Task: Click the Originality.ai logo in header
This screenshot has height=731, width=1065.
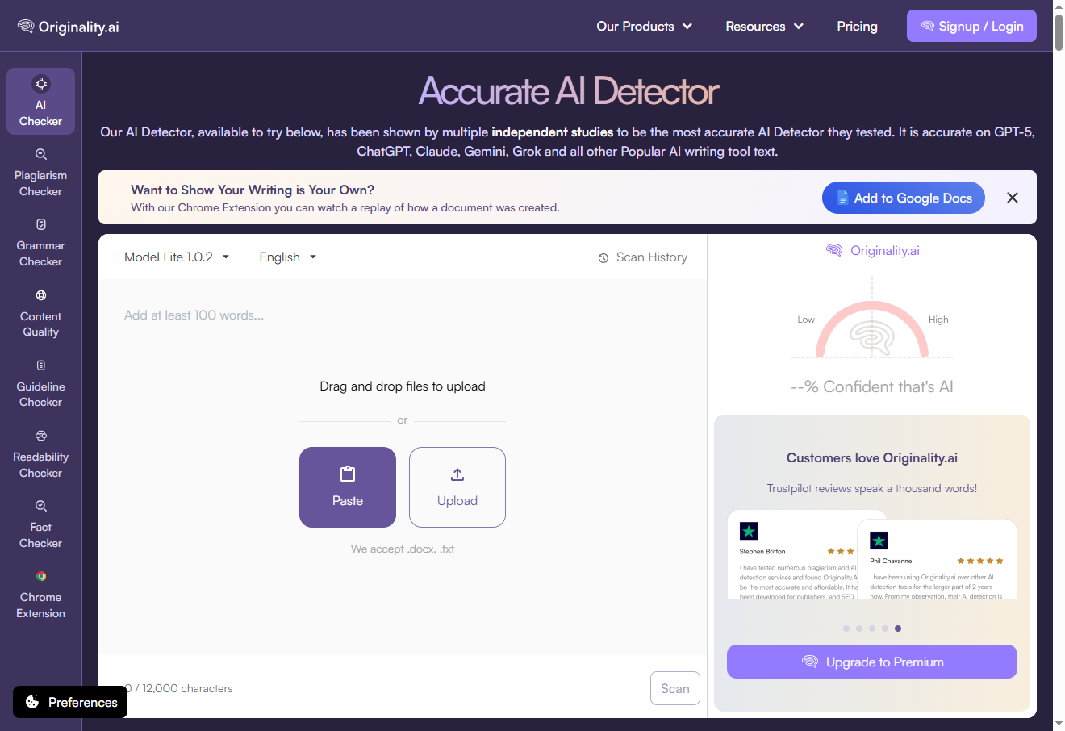Action: (x=68, y=27)
